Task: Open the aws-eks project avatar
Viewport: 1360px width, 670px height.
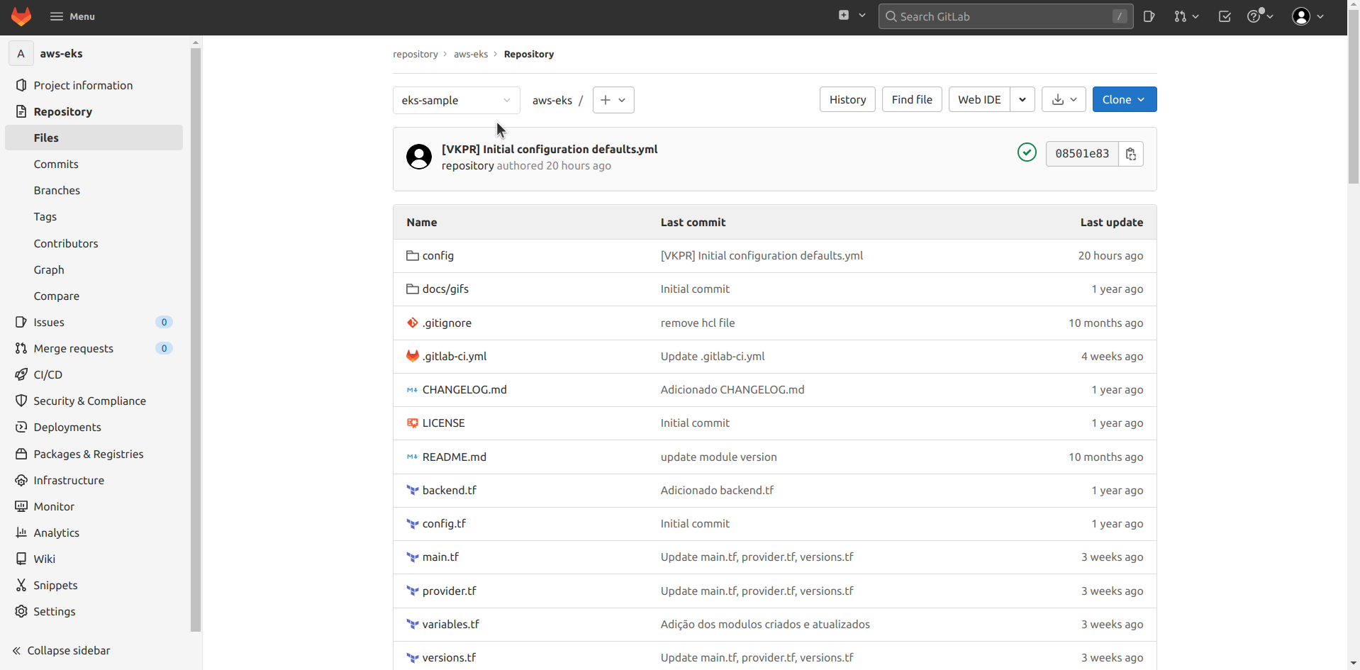Action: point(21,53)
